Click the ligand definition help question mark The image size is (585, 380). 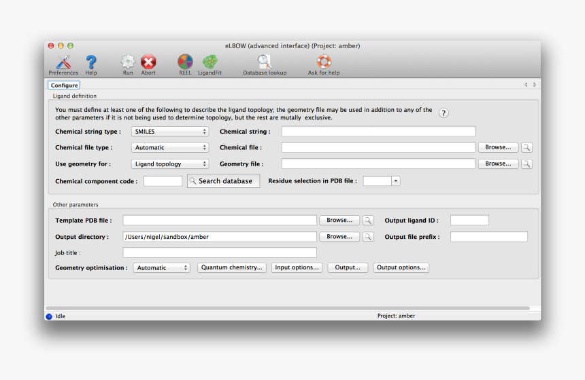tap(444, 113)
